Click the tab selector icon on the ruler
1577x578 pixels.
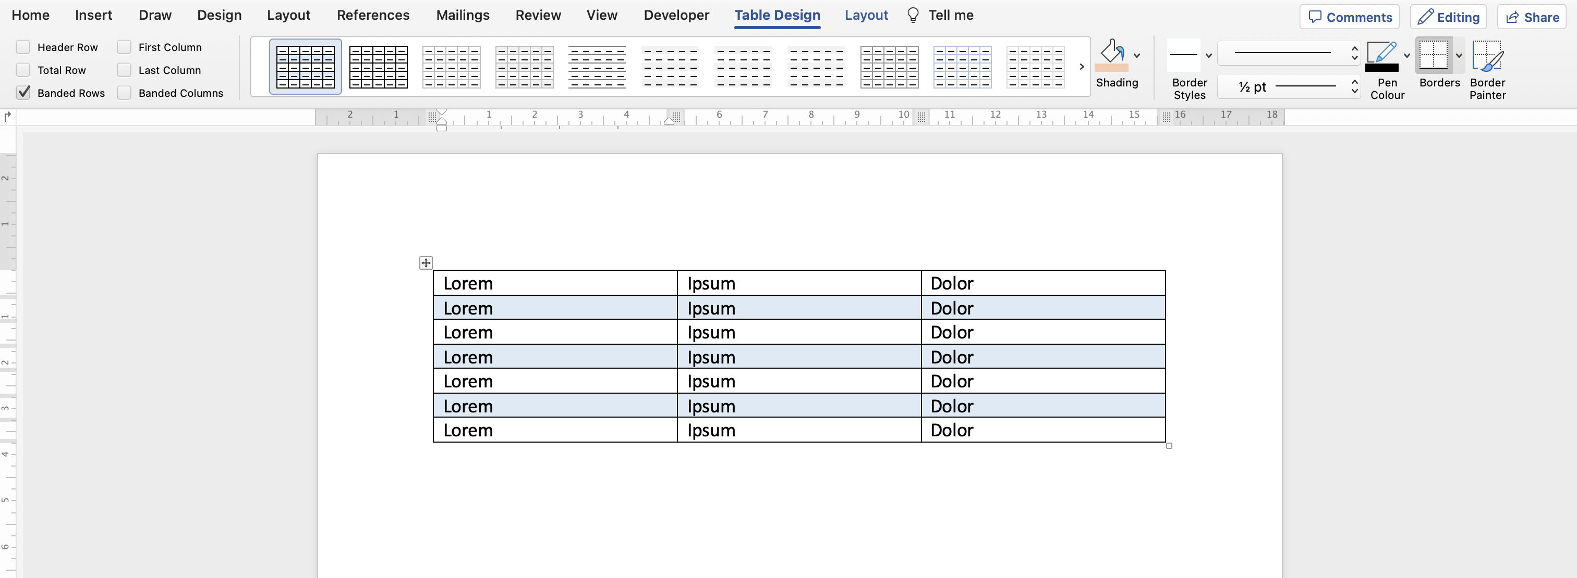7,116
